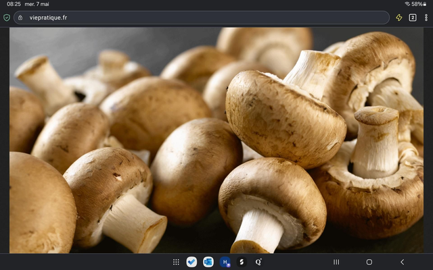Open the browser three-dot menu
Screen dimensions: 433x270
click(426, 18)
